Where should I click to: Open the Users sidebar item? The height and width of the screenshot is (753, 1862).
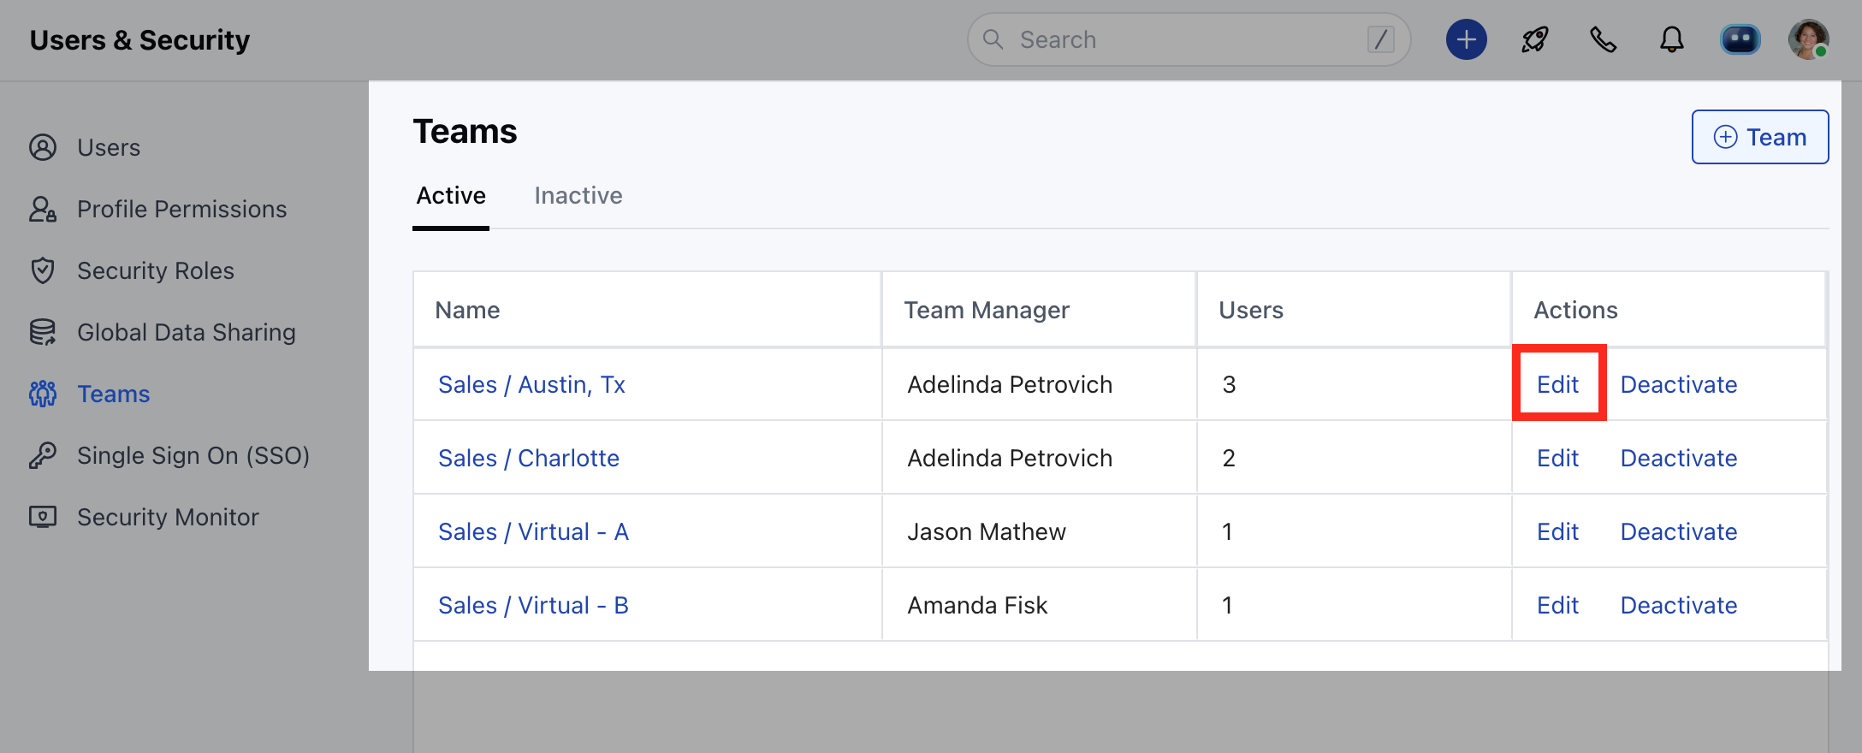(x=109, y=148)
